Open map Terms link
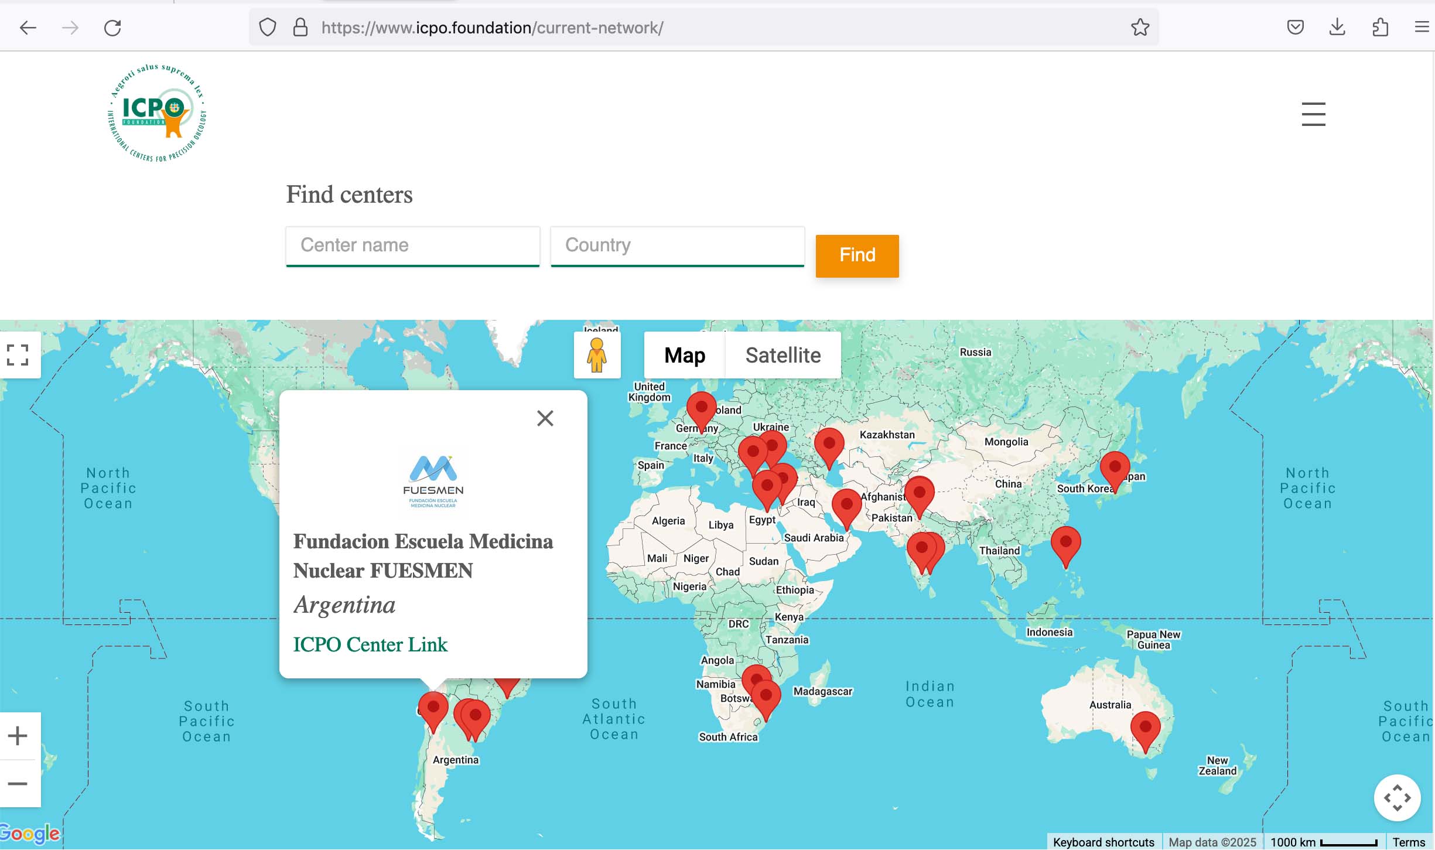Screen dimensions: 1435x850 1409,842
